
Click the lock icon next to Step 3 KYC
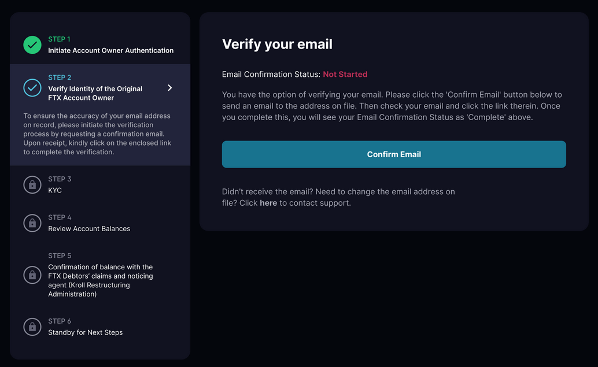pyautogui.click(x=32, y=184)
